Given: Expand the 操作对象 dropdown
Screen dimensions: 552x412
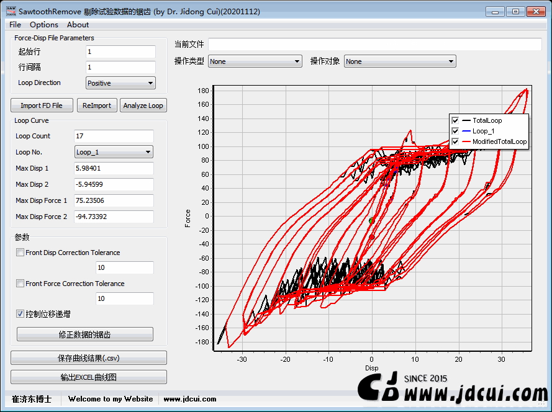Looking at the screenshot, I should pos(400,61).
